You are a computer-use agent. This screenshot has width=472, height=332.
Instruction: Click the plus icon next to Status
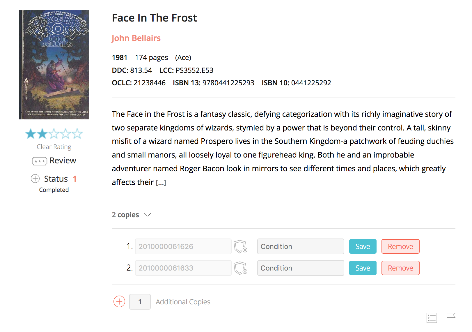coord(35,179)
